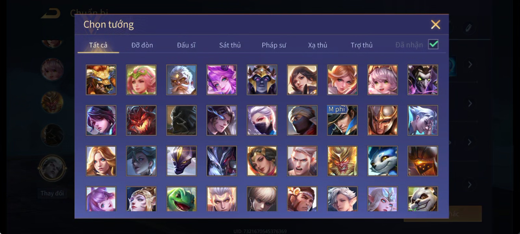Go back using the return arrow

click(x=51, y=14)
